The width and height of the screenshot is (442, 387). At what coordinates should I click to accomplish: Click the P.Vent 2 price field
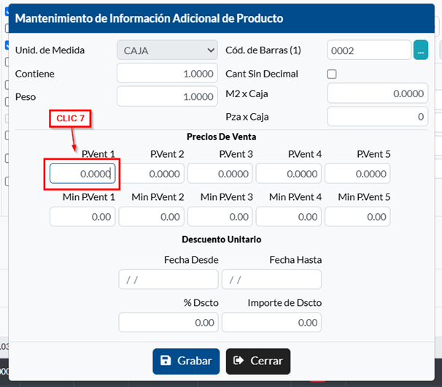tap(152, 174)
